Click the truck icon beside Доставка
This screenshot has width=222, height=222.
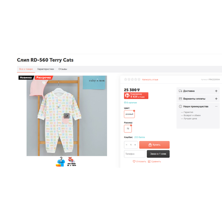(180, 91)
